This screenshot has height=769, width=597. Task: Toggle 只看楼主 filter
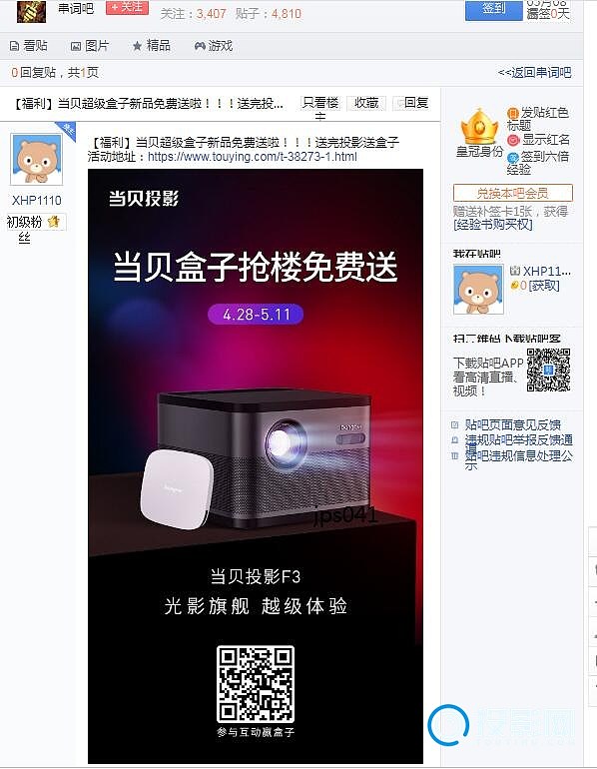pyautogui.click(x=320, y=104)
